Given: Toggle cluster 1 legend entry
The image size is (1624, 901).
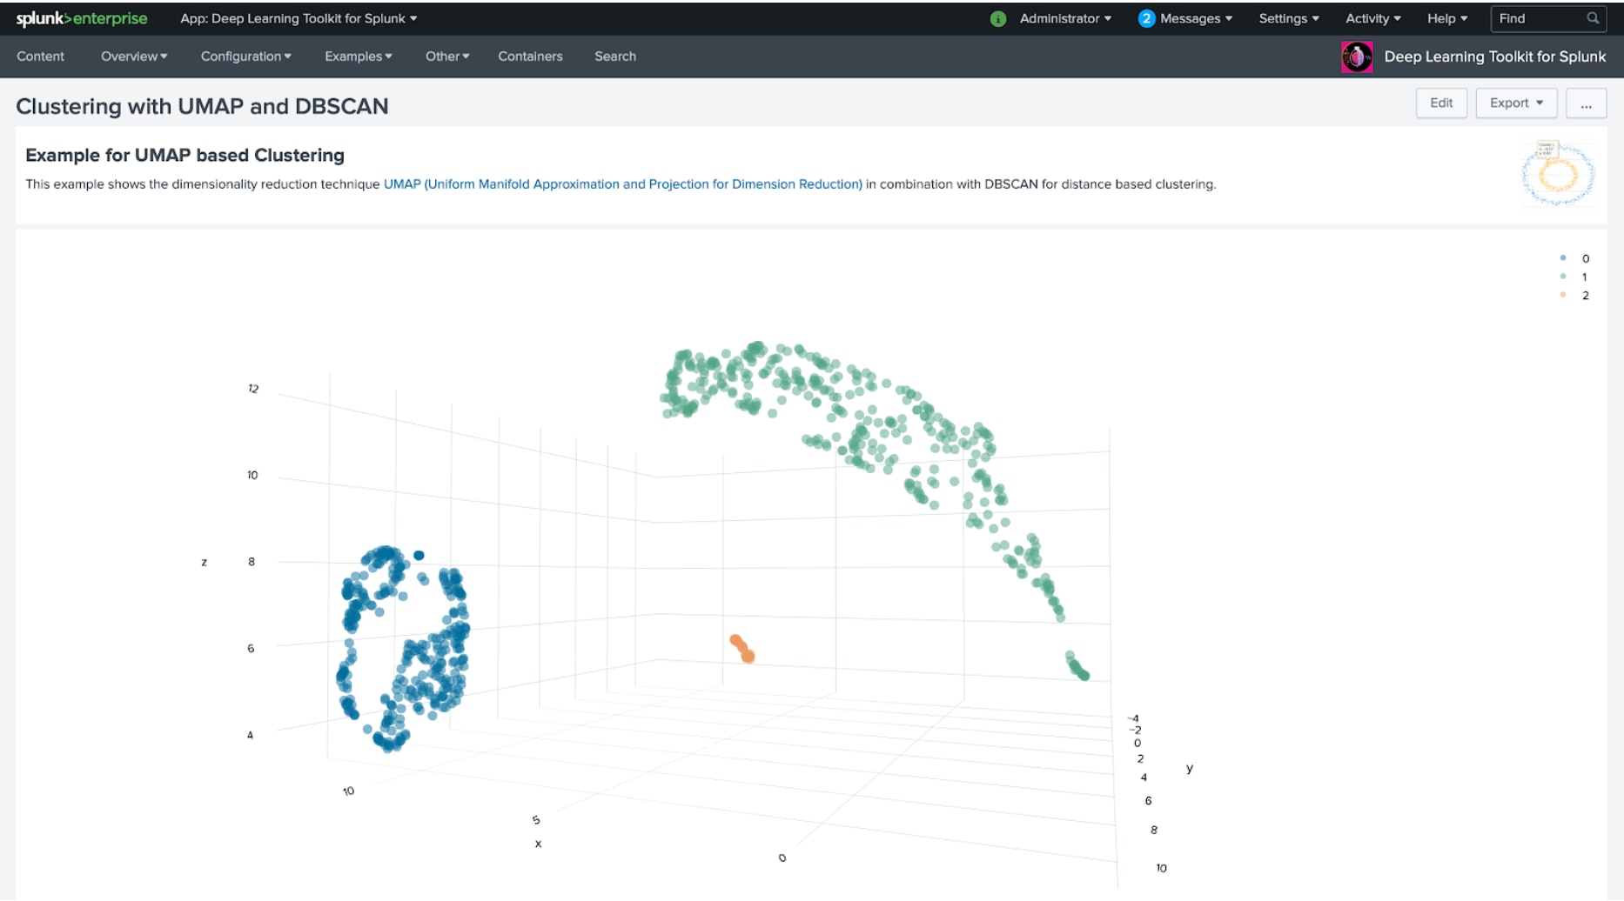Looking at the screenshot, I should pyautogui.click(x=1575, y=277).
